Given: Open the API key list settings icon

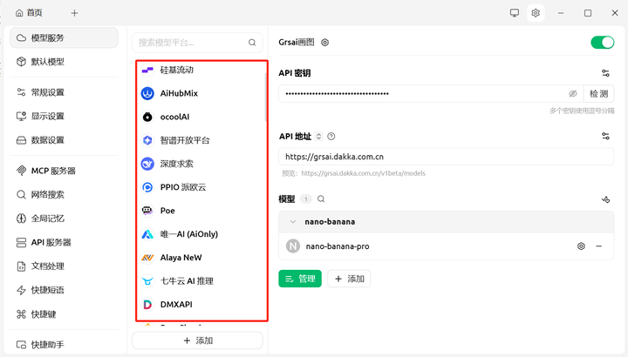Looking at the screenshot, I should 605,73.
